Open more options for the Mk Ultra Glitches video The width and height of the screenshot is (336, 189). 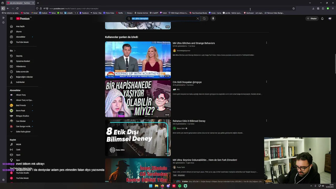click(x=266, y=43)
